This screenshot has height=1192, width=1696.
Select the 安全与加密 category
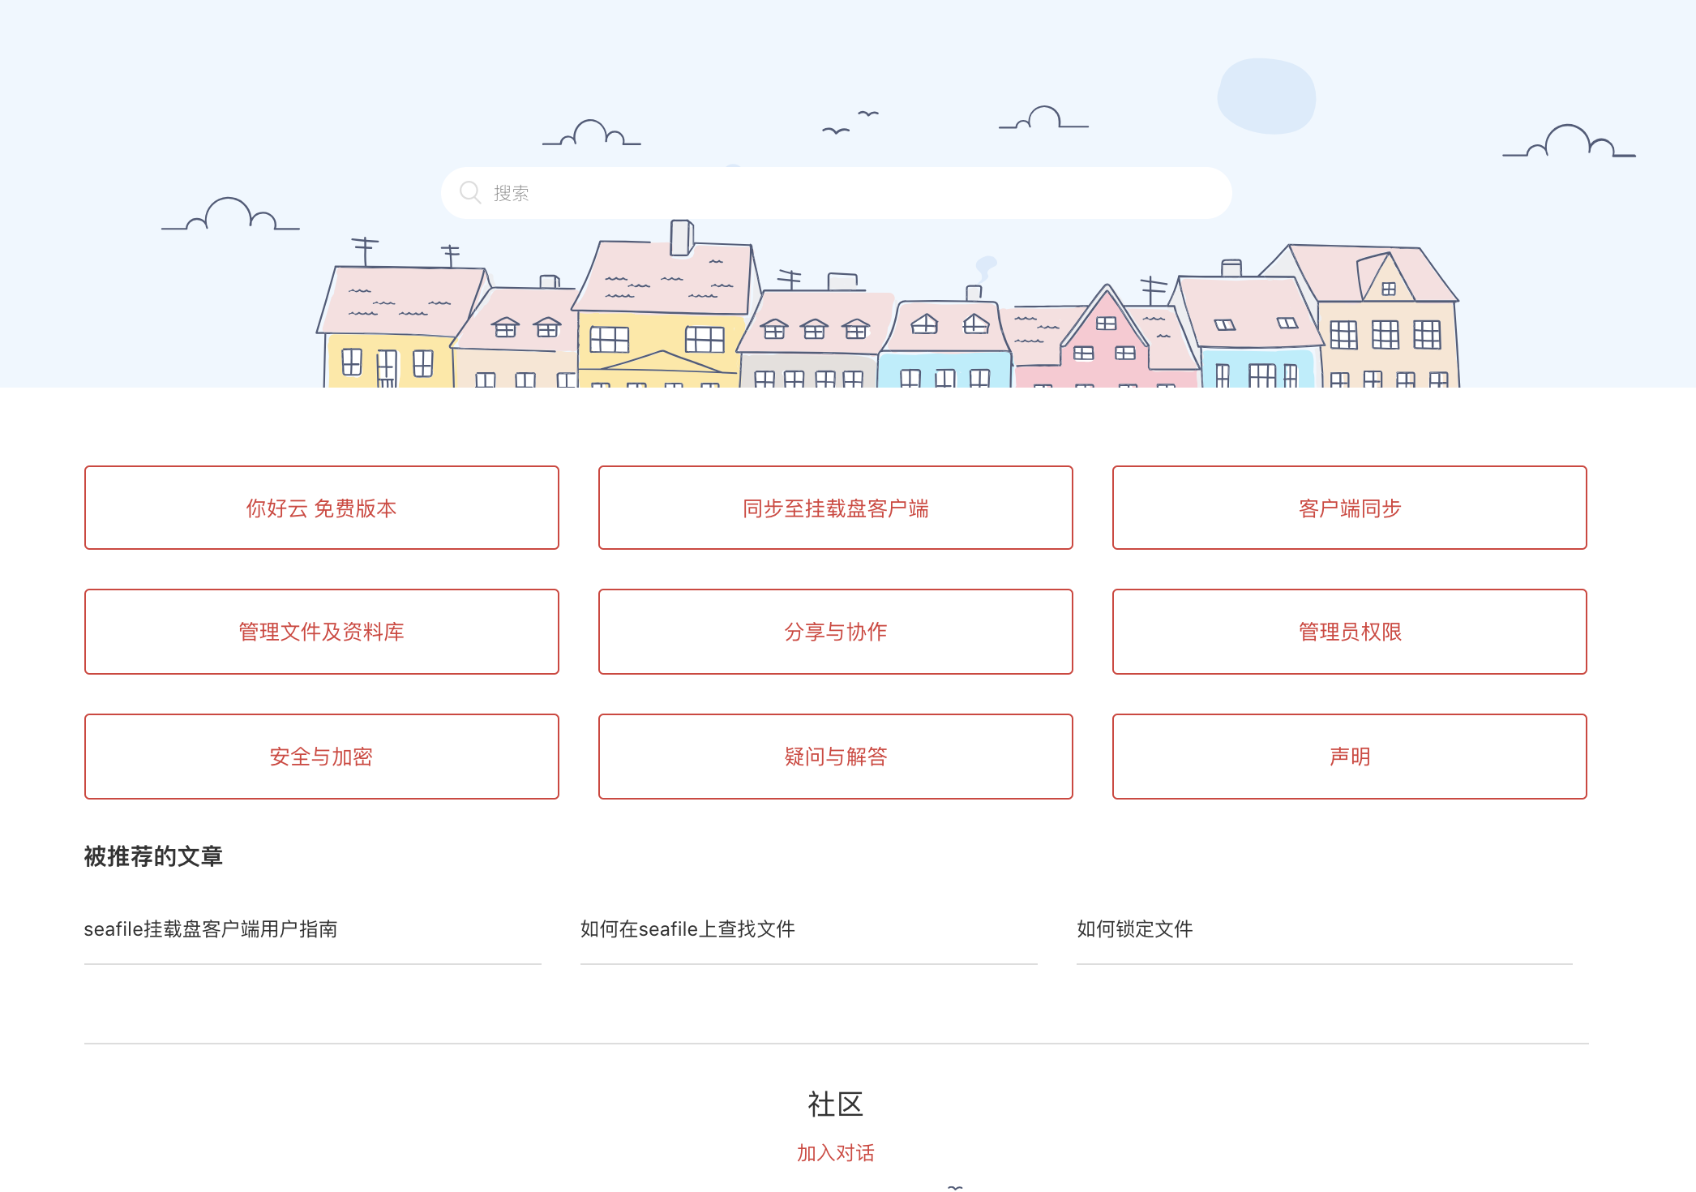pos(321,757)
